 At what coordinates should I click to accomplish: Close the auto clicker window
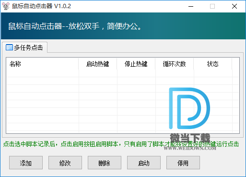click(234, 6)
